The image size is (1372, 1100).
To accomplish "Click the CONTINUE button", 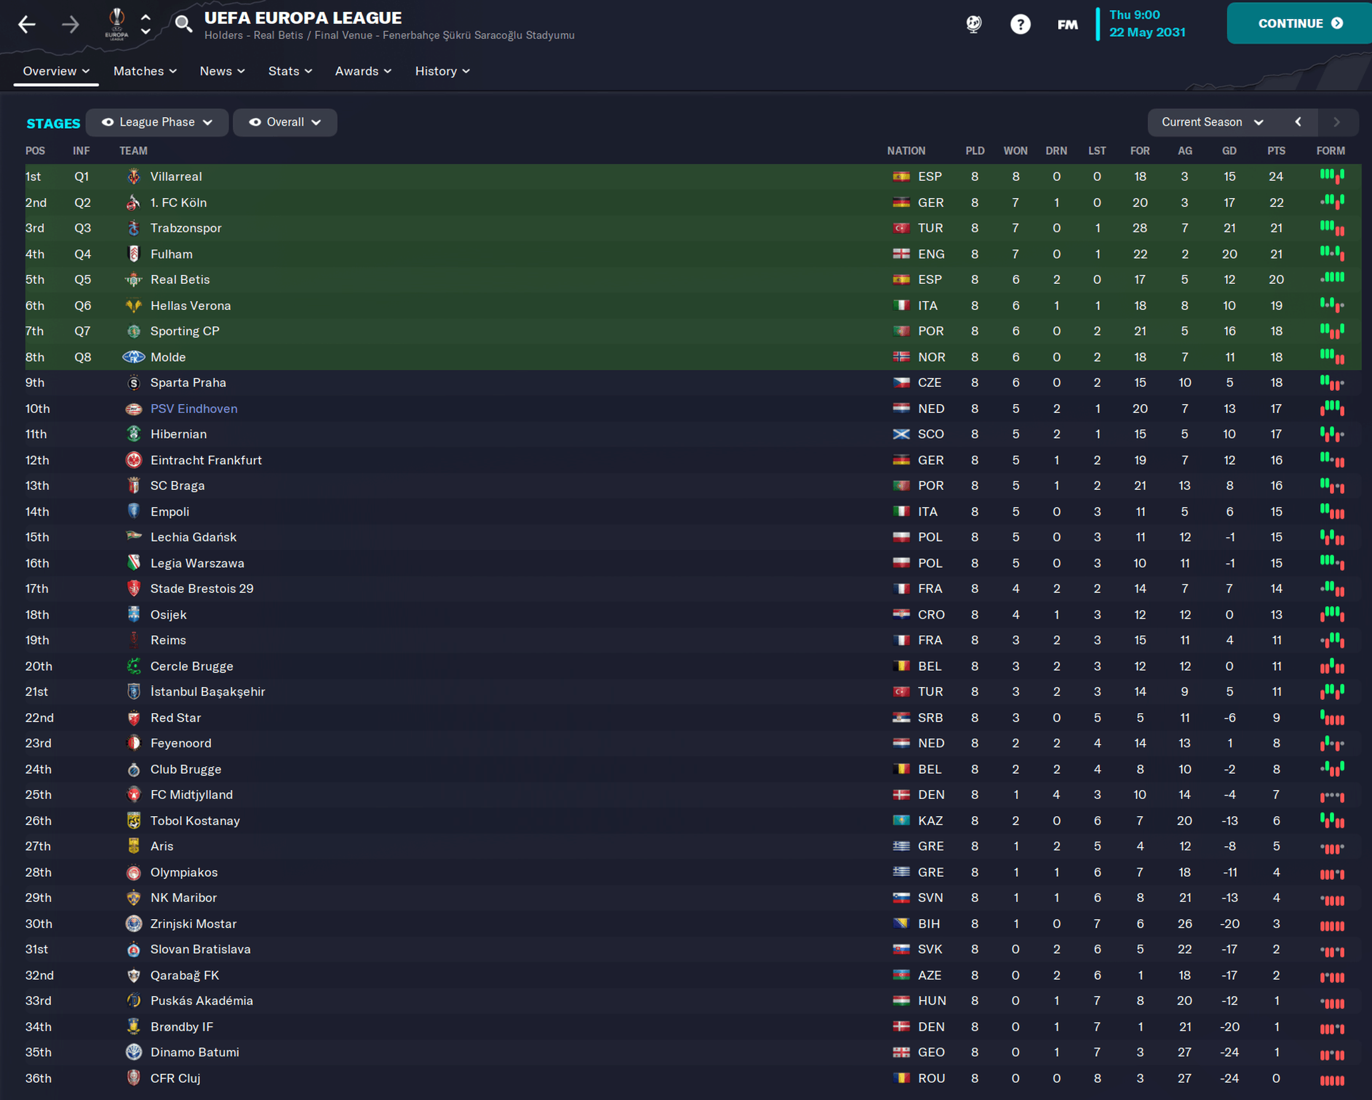I will [x=1300, y=23].
